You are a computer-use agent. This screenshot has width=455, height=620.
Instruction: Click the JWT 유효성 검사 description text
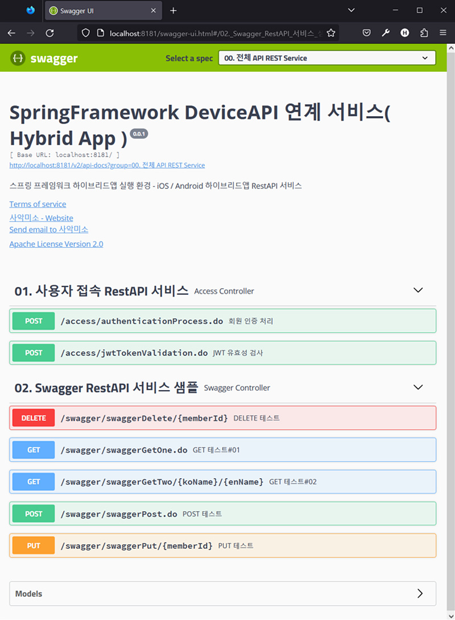point(238,353)
